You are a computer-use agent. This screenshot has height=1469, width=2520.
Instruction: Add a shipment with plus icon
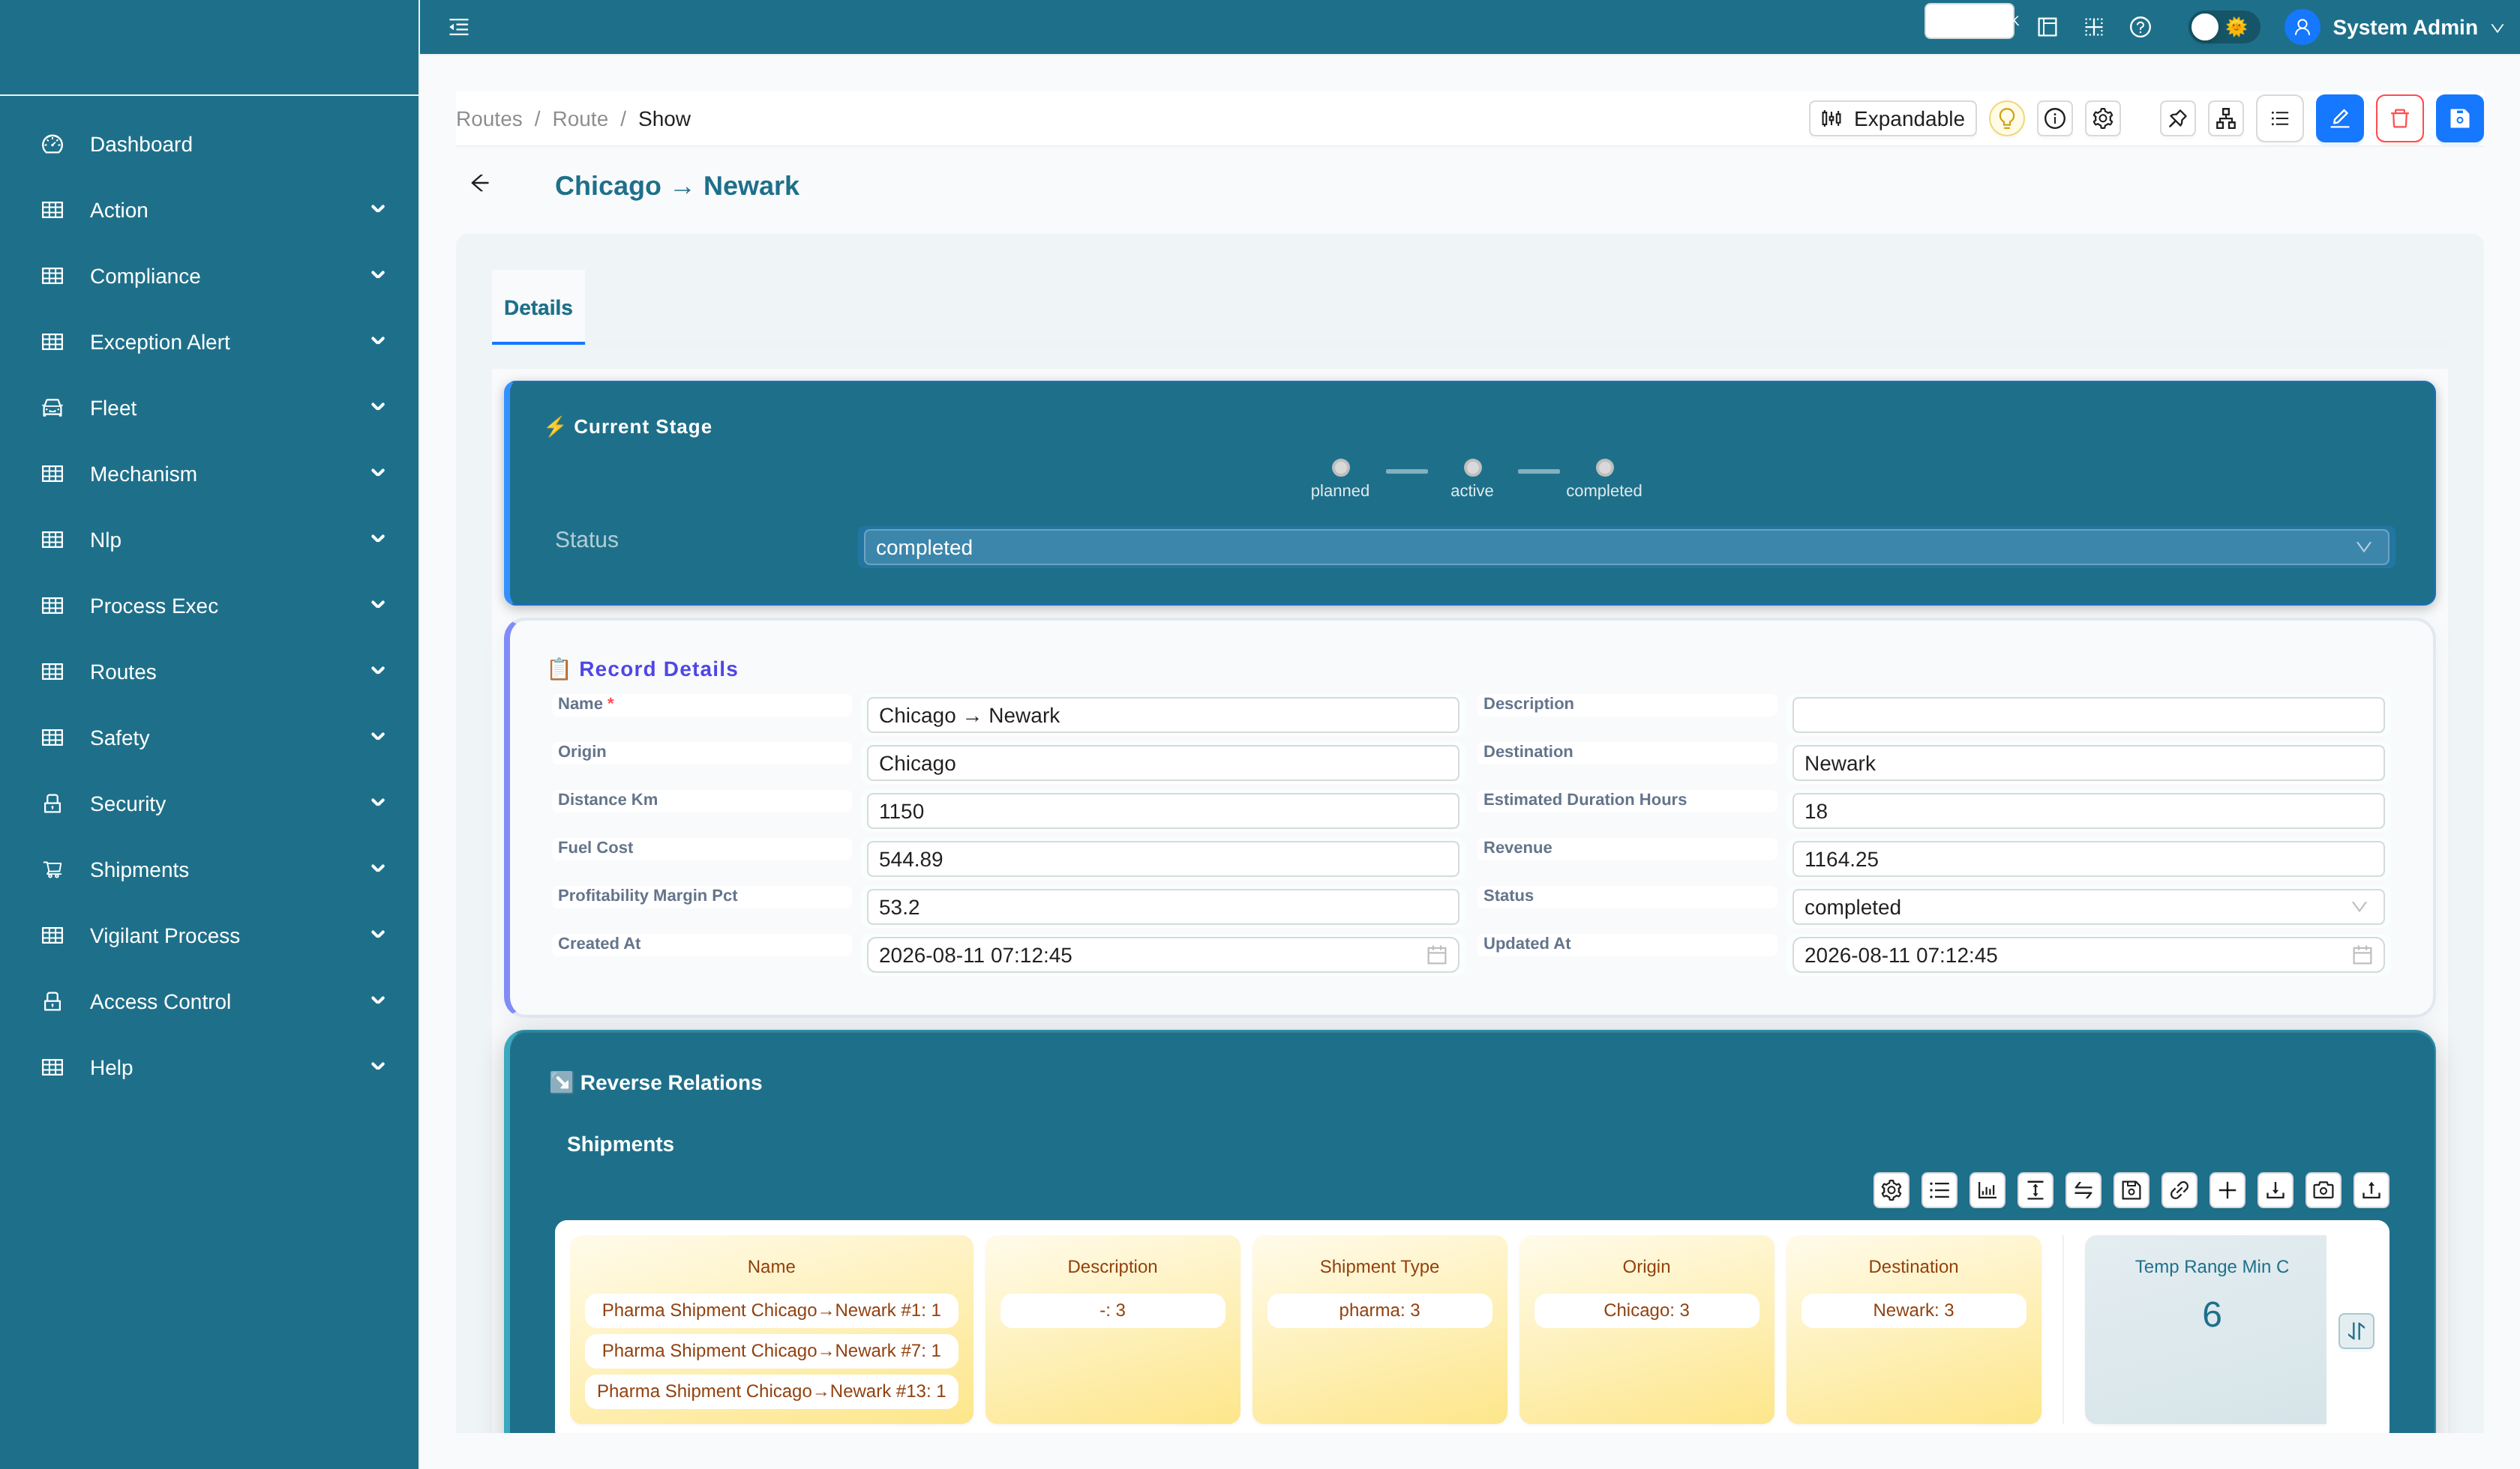click(x=2227, y=1190)
